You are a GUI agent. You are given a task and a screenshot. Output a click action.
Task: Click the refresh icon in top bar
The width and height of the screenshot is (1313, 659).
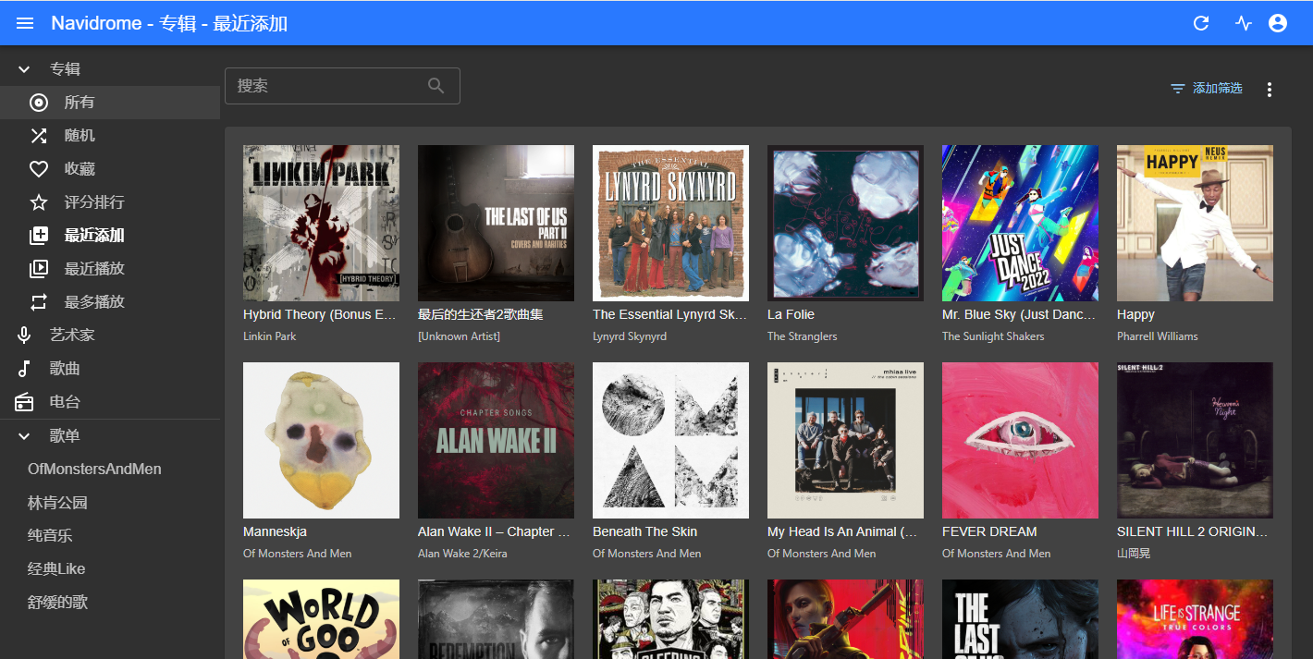pos(1201,23)
